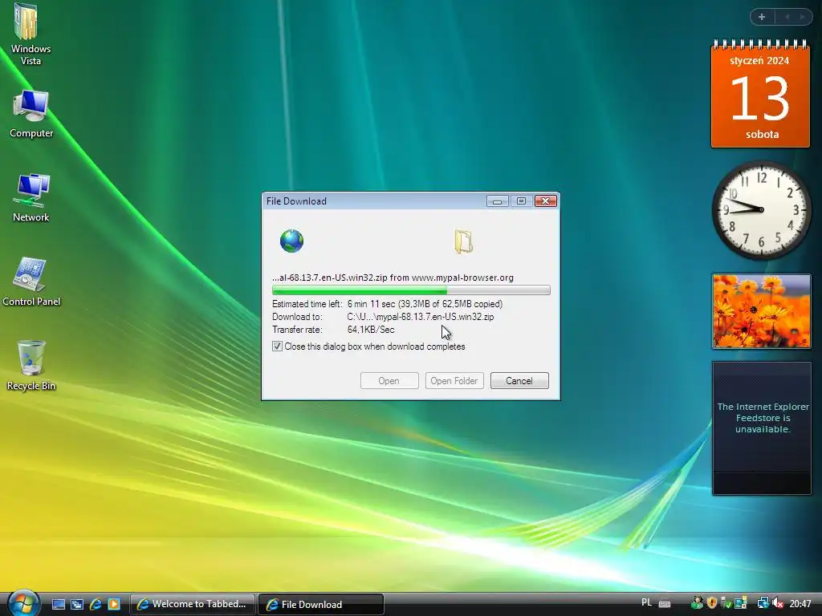This screenshot has width=822, height=616.
Task: Click the sidebar add gadget plus button
Action: pyautogui.click(x=762, y=17)
